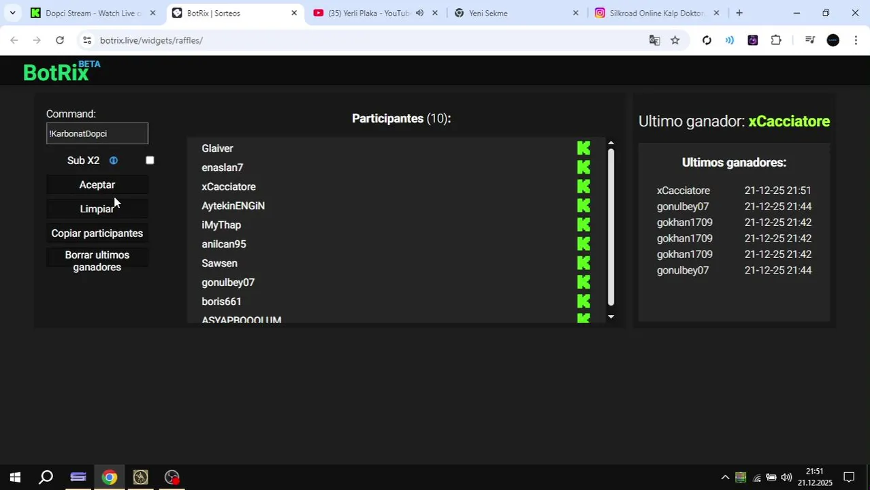Screen dimensions: 870x490
Task: Click the purple extension icon in toolbar
Action: [752, 40]
